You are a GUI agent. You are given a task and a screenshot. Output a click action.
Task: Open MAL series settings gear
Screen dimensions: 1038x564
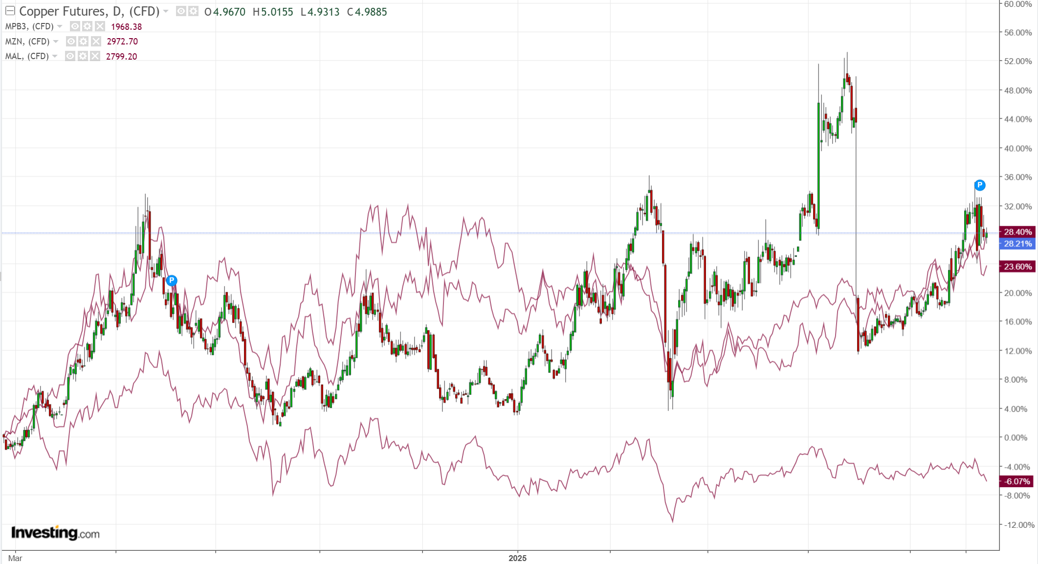tap(83, 56)
